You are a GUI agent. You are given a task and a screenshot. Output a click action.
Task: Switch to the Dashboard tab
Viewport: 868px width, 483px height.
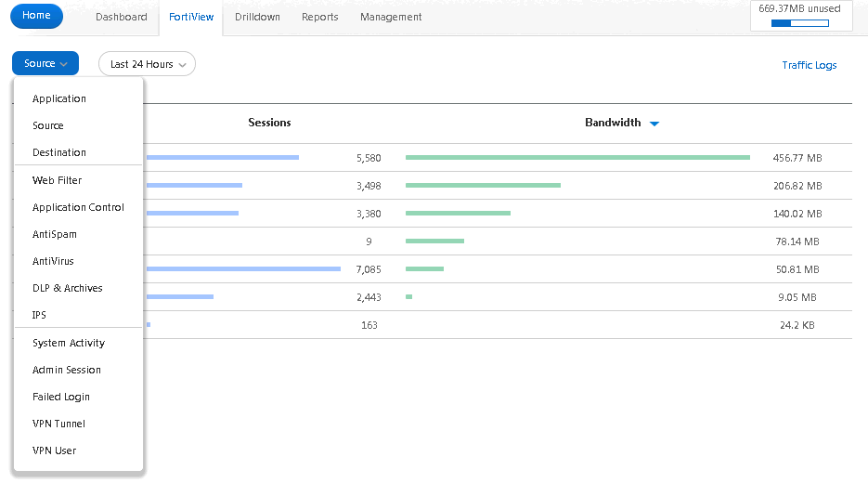(x=122, y=17)
